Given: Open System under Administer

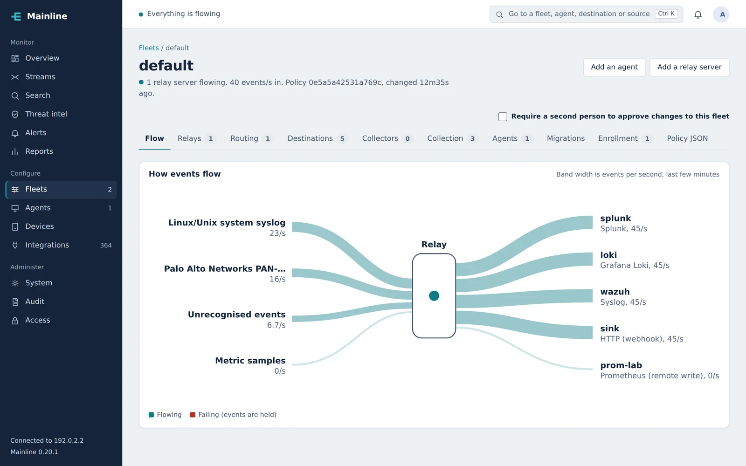Looking at the screenshot, I should click(x=61, y=283).
